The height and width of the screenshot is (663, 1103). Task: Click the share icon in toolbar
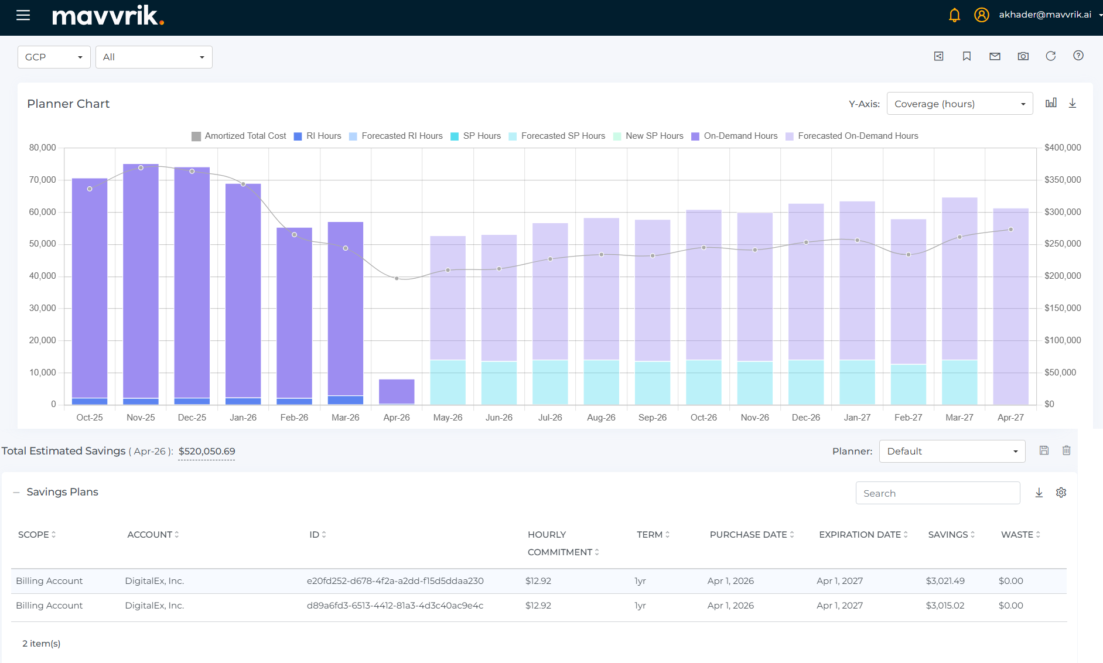coord(938,56)
